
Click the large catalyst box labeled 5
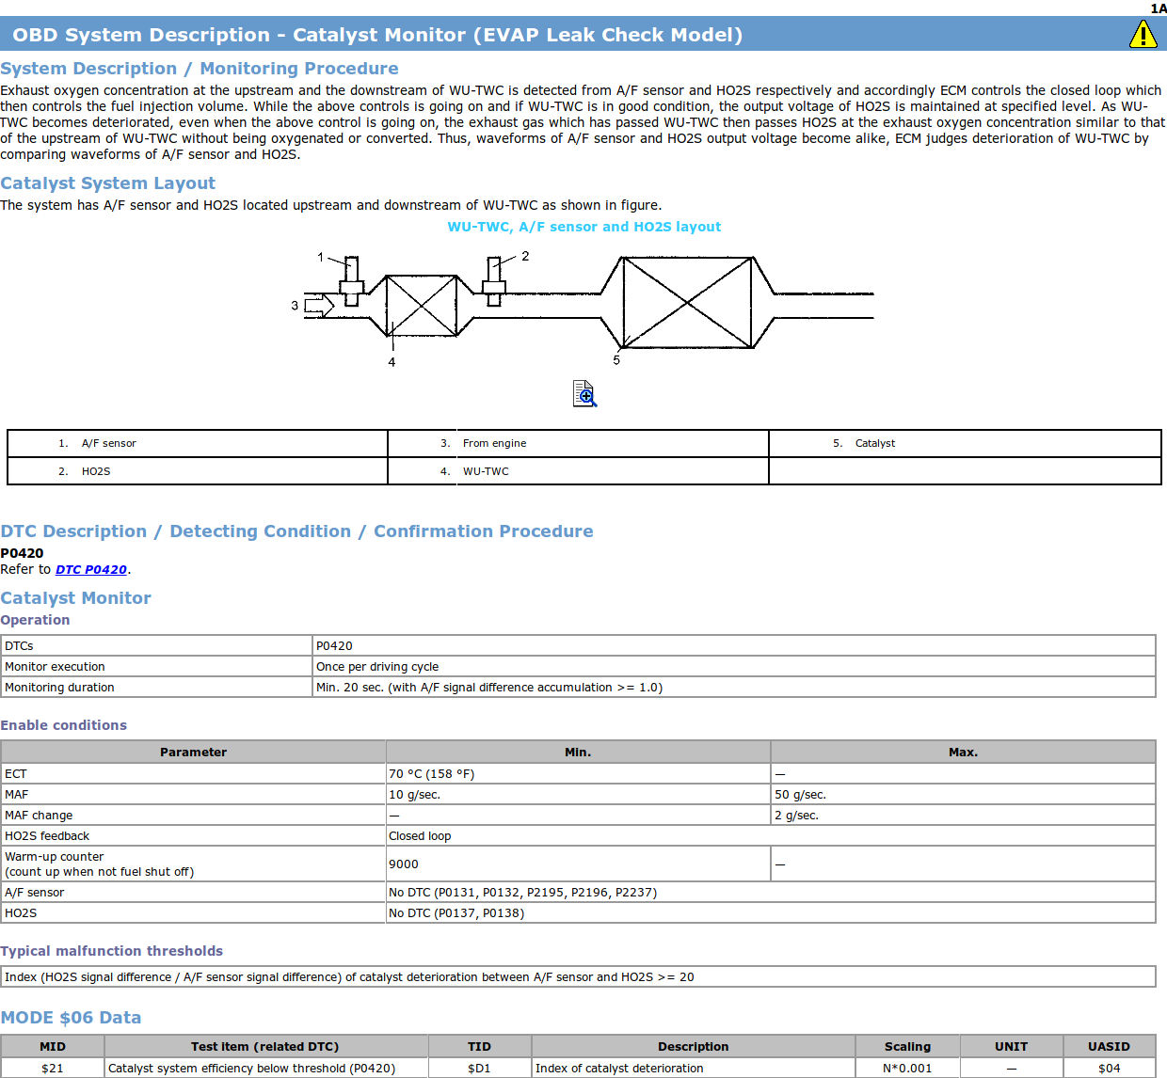[x=688, y=302]
